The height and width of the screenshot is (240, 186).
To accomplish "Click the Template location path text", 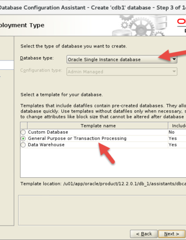I will [125, 184].
